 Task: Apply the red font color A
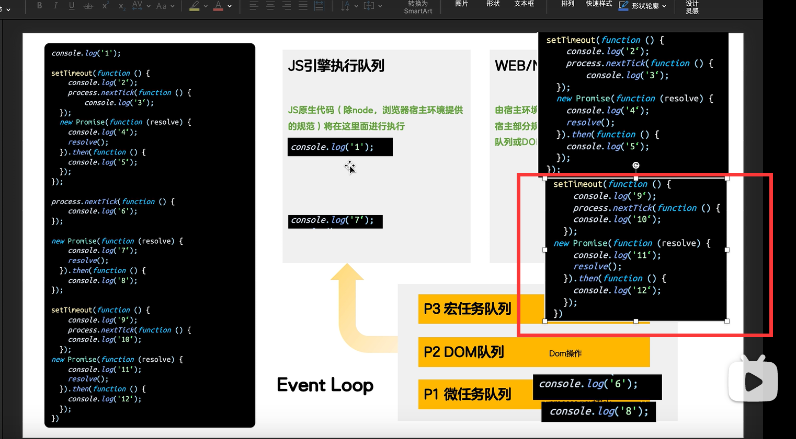coord(219,6)
